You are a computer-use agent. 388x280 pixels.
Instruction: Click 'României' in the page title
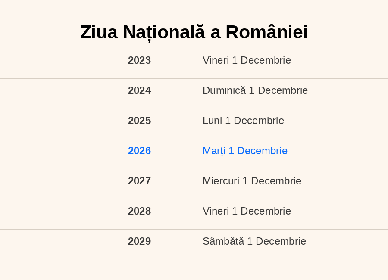266,32
